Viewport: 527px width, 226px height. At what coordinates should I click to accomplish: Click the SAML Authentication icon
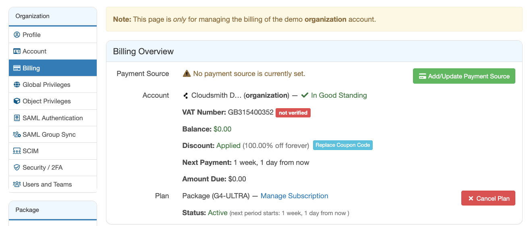click(17, 118)
